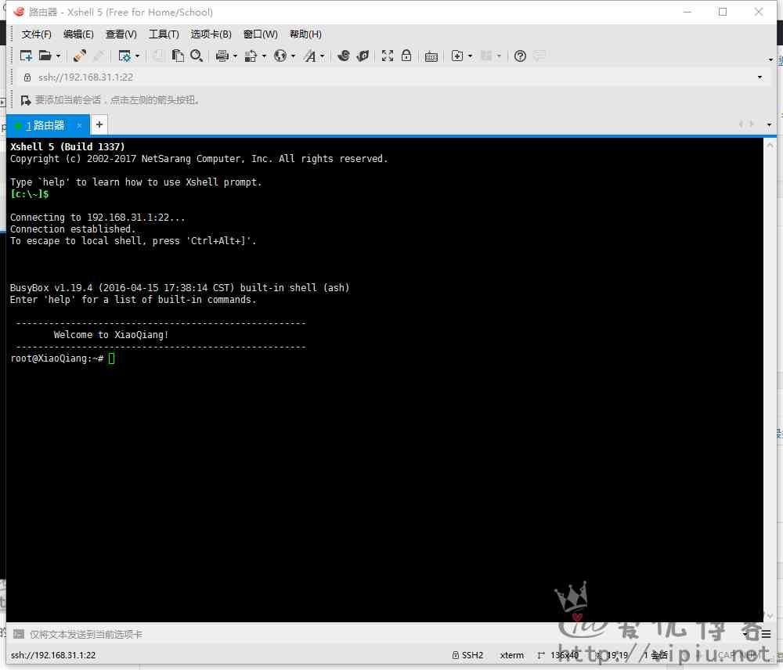Click the Welcome to XiaoQiang! line
The height and width of the screenshot is (670, 783).
click(x=111, y=335)
